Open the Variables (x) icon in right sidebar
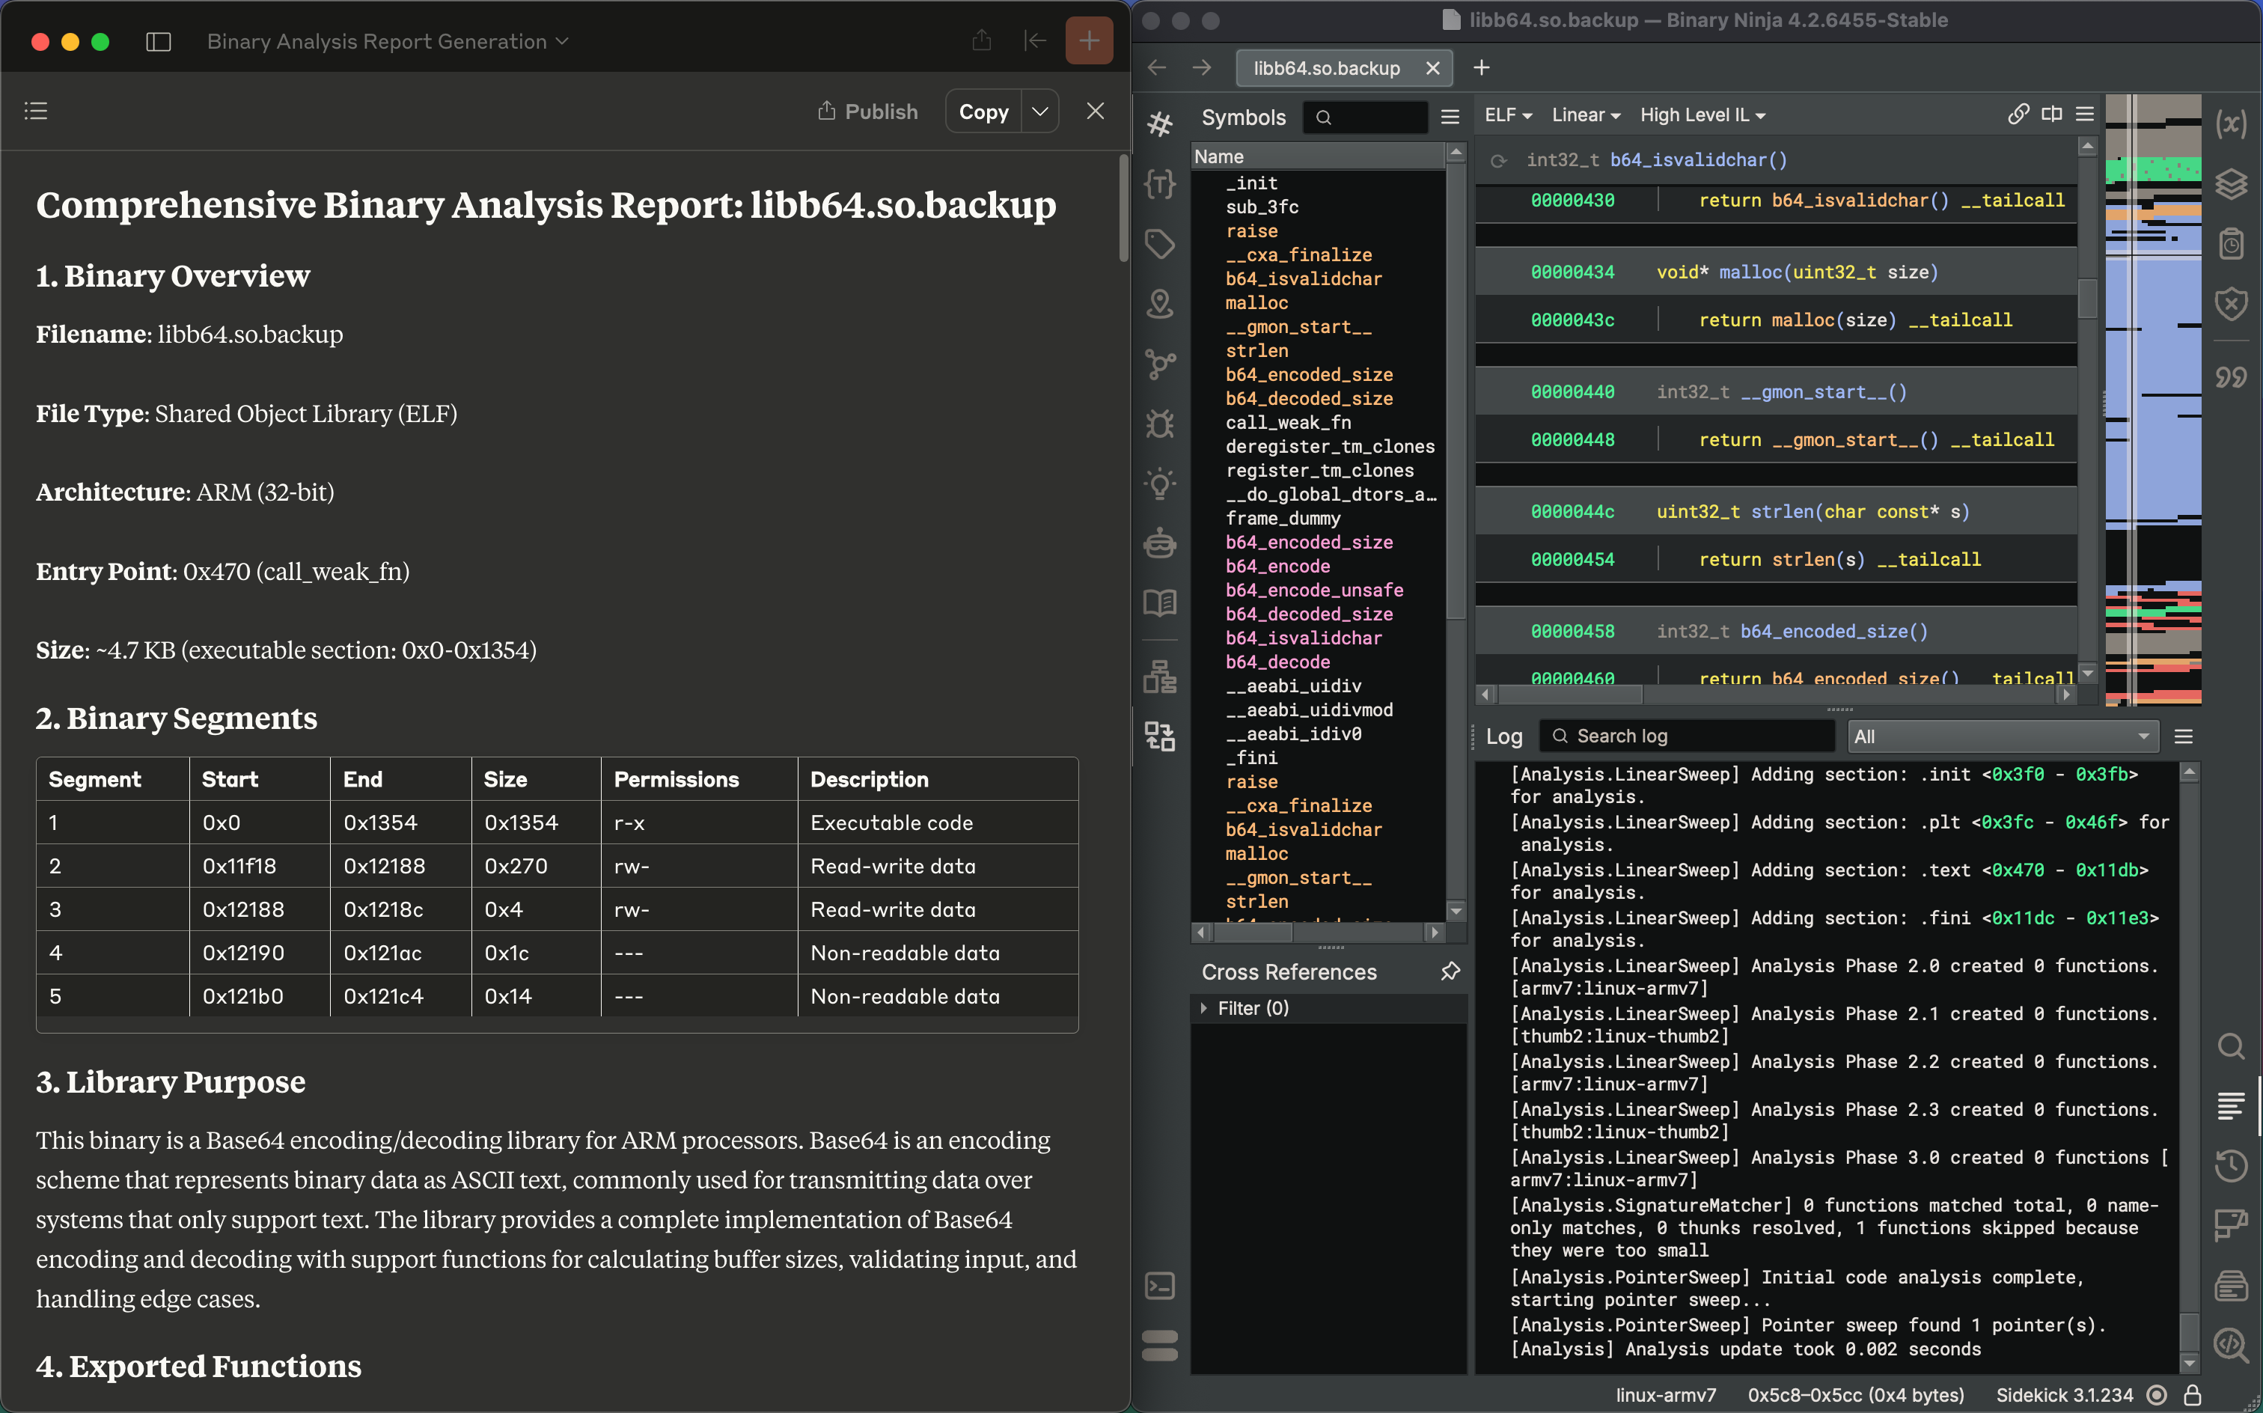 [2230, 123]
